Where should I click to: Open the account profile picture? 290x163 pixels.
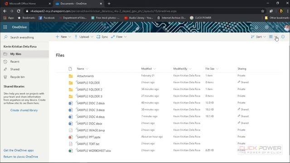coord(286,27)
